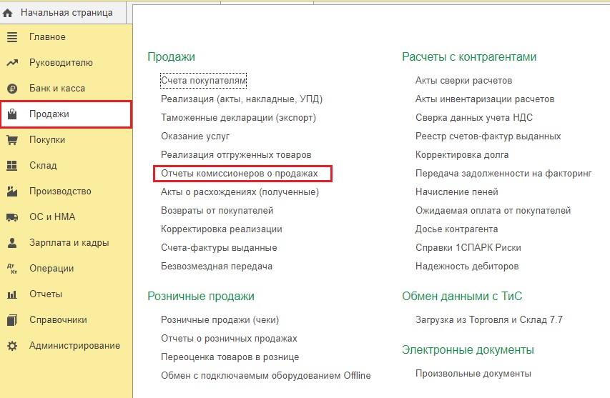The width and height of the screenshot is (610, 398).
Task: Open the Производство section
Action: pyautogui.click(x=66, y=191)
